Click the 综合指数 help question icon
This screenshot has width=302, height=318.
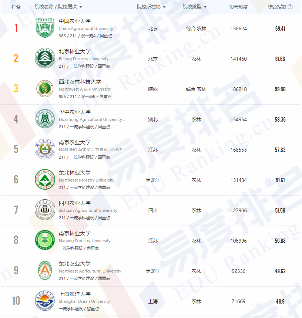coord(290,7)
